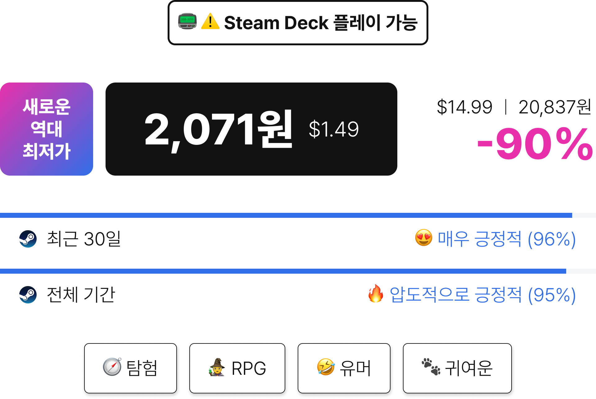This screenshot has height=399, width=596.
Task: Click the recent 30-day rating progress bar
Action: pos(298,215)
